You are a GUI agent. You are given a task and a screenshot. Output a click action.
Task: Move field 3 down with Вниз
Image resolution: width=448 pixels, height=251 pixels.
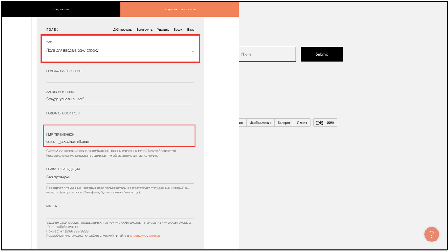[x=190, y=29]
